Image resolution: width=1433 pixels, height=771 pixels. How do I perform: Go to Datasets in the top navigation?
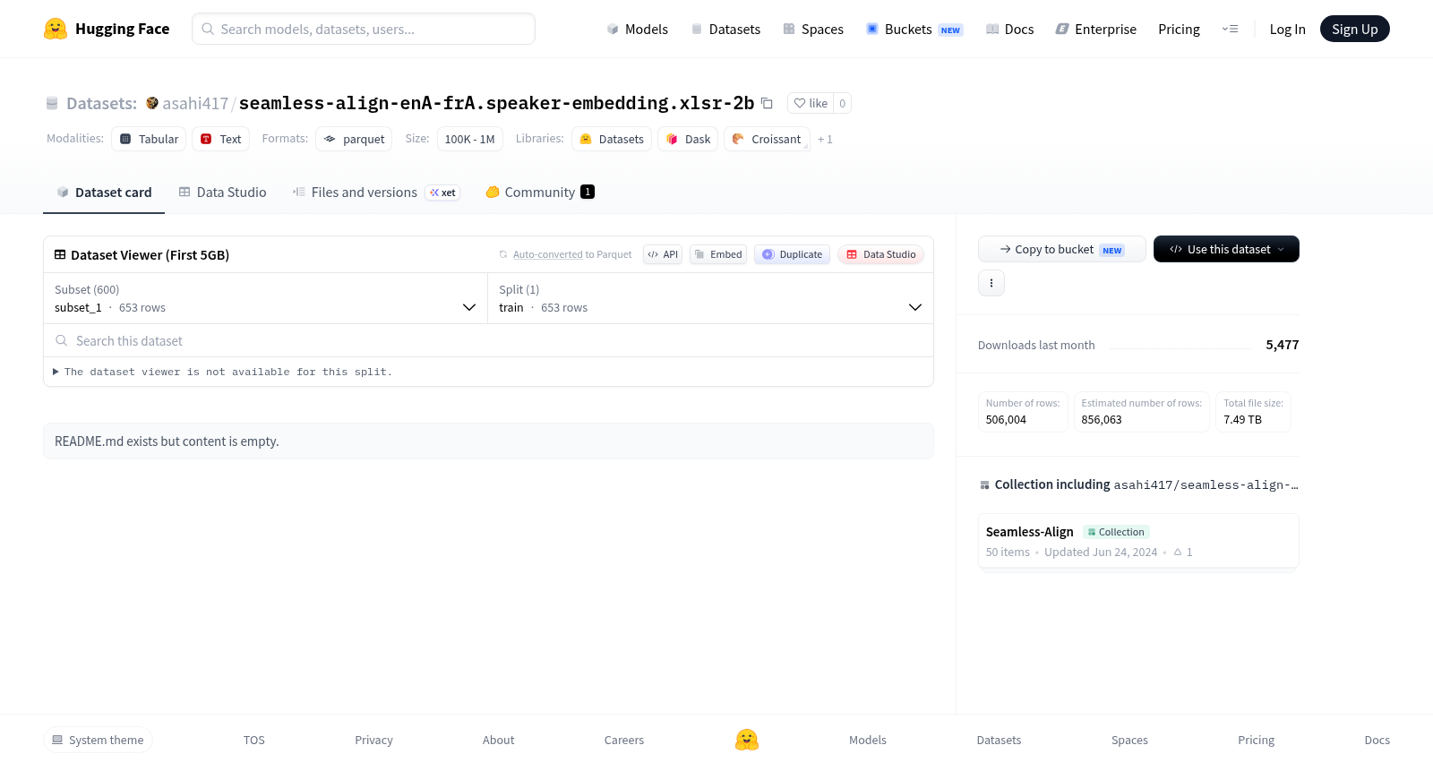[725, 29]
